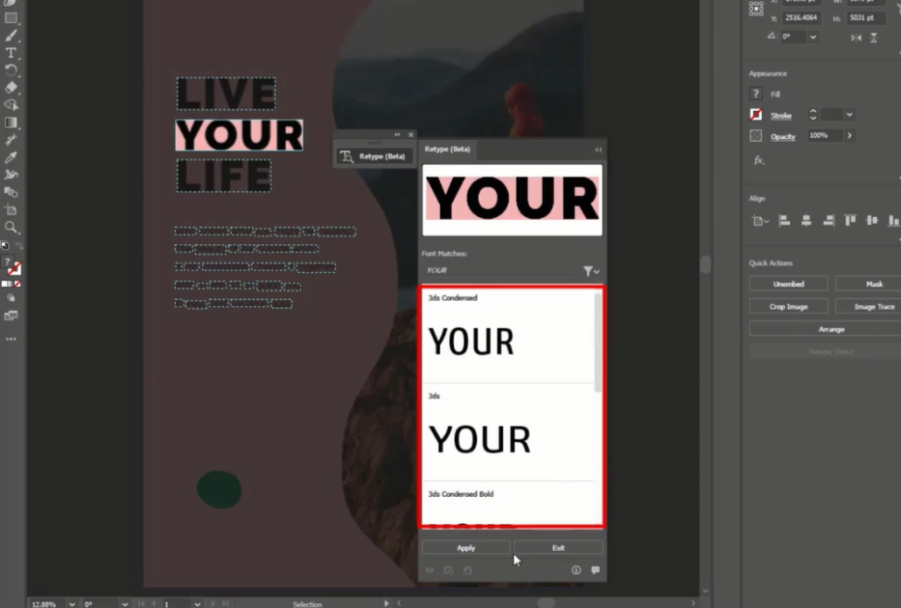Select the Rectangle tool
This screenshot has width=901, height=608.
click(x=10, y=19)
